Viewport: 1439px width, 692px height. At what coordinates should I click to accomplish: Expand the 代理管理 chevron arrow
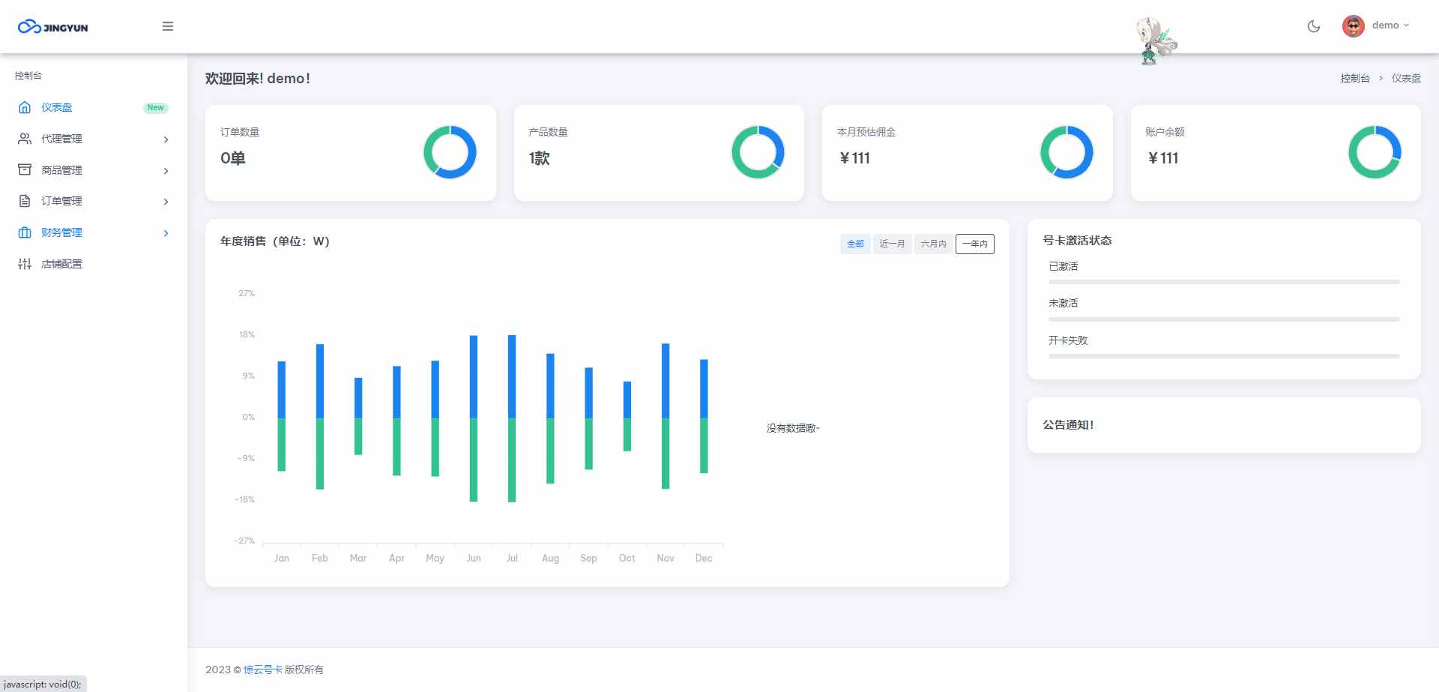[166, 139]
